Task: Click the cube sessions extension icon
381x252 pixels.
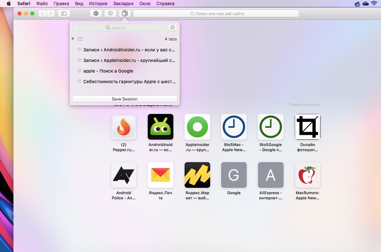Action: (x=125, y=13)
